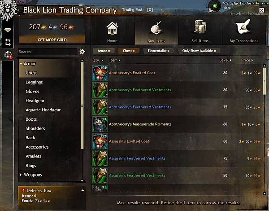The width and height of the screenshot is (269, 211).
Task: Open Assassin's Exalted Coat listing
Action: tap(177, 141)
